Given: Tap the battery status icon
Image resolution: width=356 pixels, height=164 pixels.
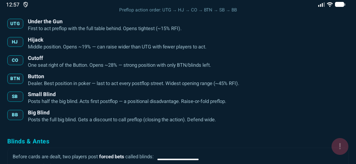Looking at the screenshot, I should tap(340, 5).
